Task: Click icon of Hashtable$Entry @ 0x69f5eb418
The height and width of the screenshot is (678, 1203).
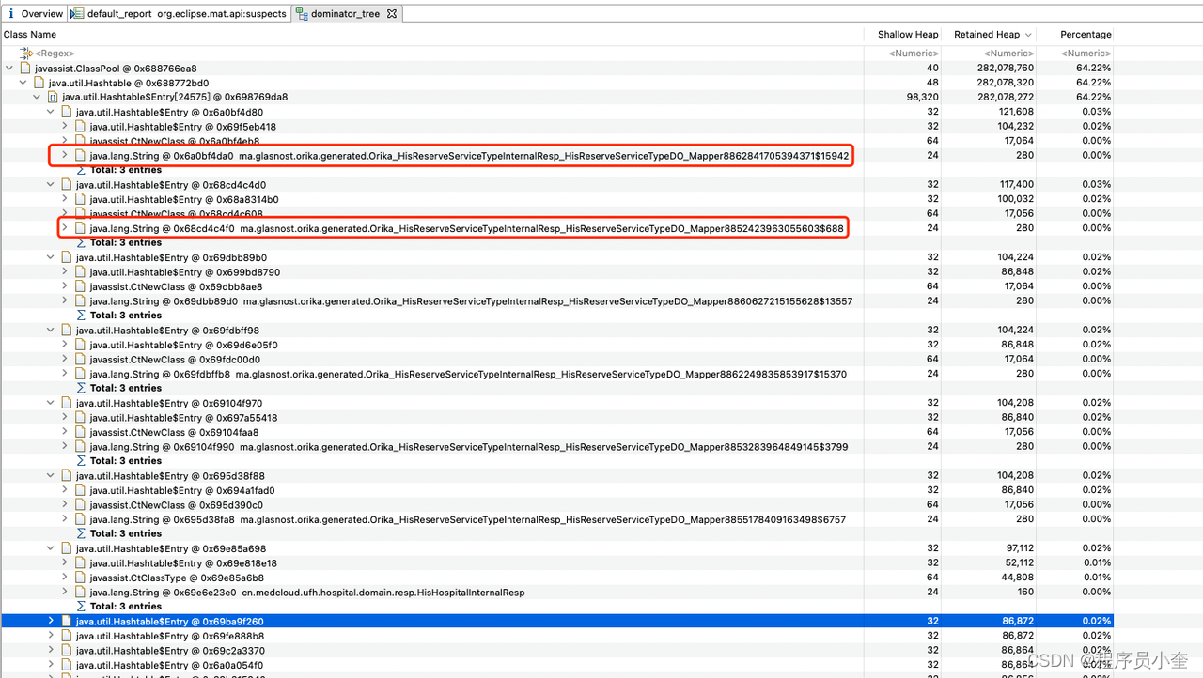Action: pos(80,127)
